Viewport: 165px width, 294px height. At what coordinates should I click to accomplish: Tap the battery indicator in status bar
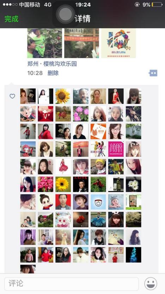[157, 5]
